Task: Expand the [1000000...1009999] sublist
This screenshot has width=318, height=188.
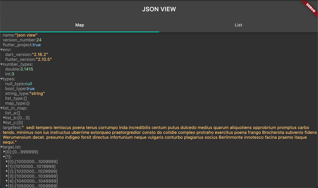Action: [x=7, y=161]
